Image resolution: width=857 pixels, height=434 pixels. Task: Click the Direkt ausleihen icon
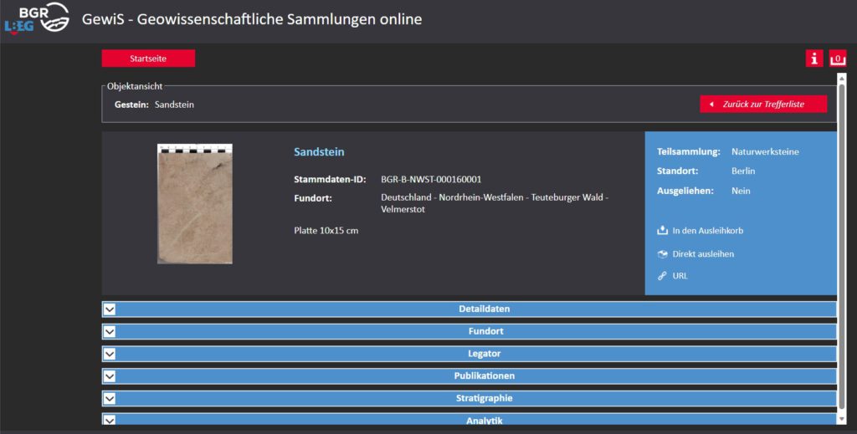pos(663,254)
